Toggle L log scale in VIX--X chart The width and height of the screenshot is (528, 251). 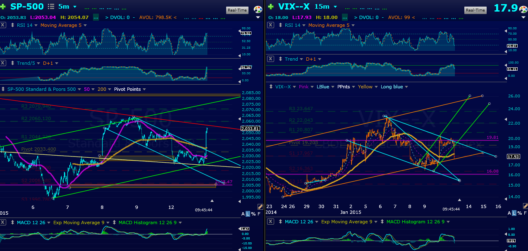coord(514,213)
